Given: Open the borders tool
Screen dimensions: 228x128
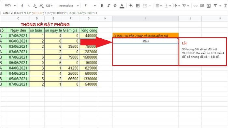Looking at the screenshot, I should tap(138, 6).
